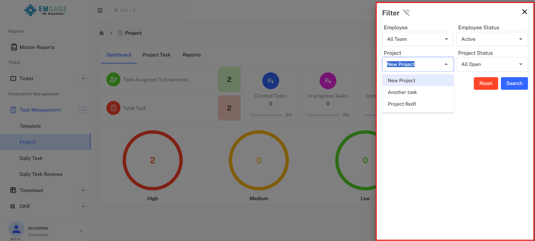Open the Project Status All Open dropdown

pyautogui.click(x=492, y=64)
